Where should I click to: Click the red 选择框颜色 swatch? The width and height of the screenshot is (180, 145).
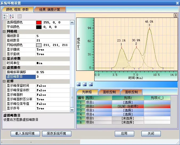point(39,23)
